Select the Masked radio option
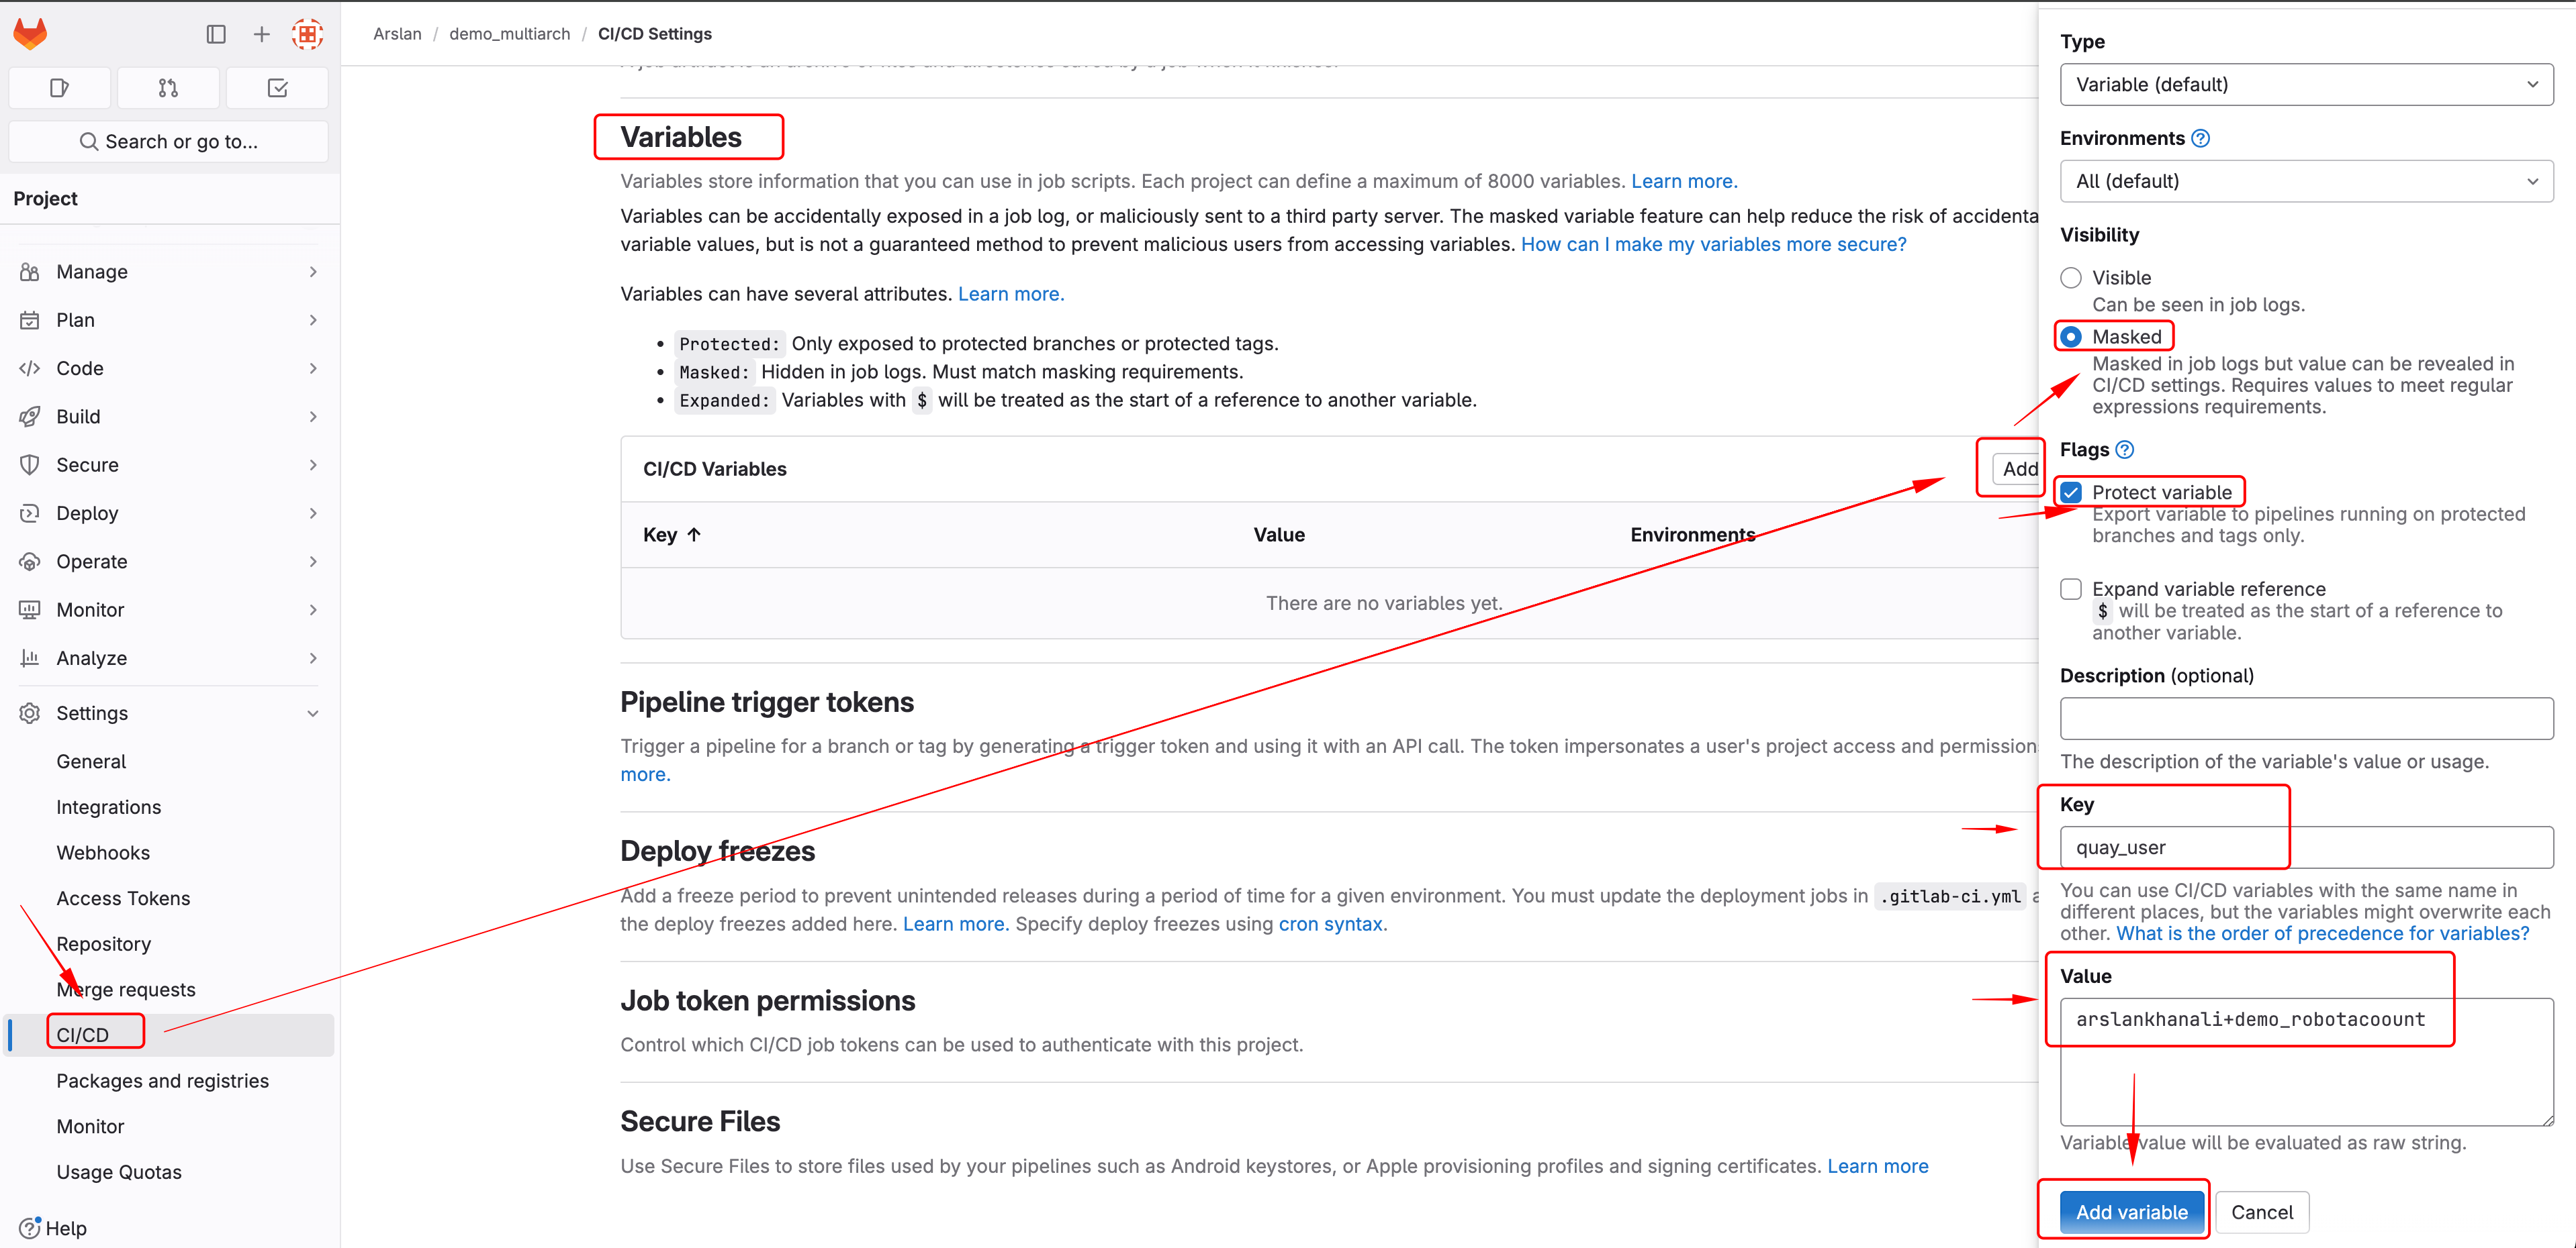Viewport: 2576px width, 1248px height. pos(2070,337)
